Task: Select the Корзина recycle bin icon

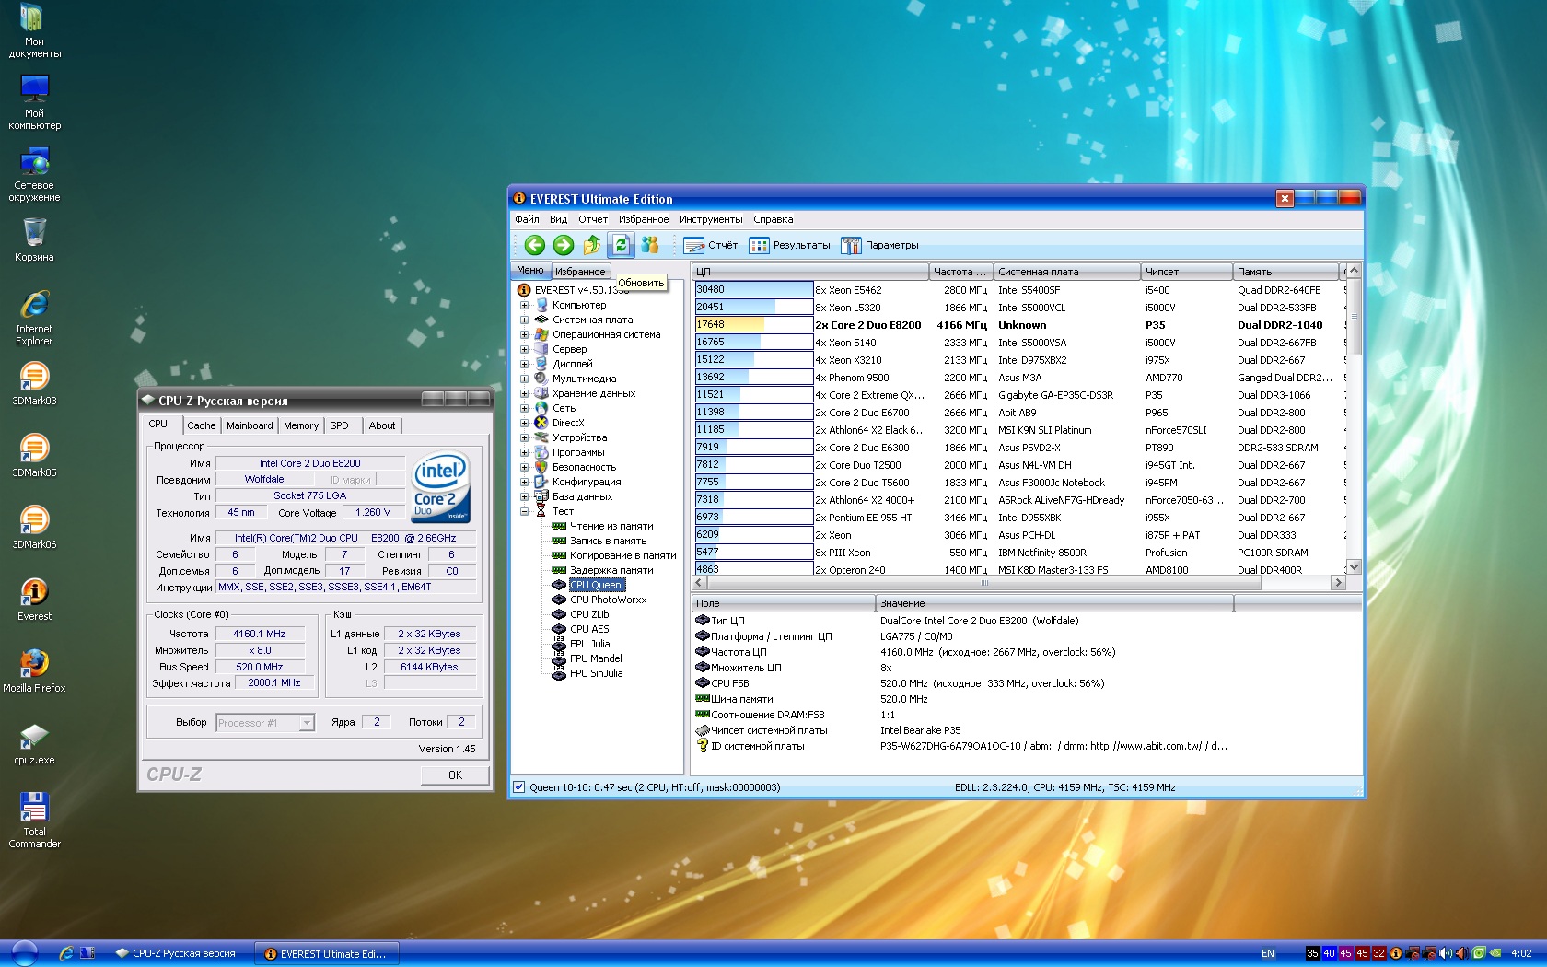Action: tap(34, 240)
